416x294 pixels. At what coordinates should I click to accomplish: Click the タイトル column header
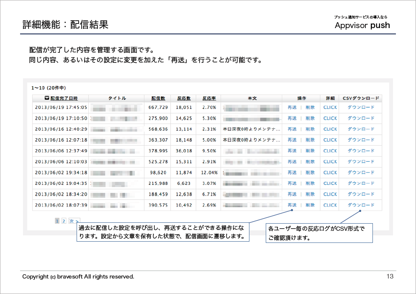pyautogui.click(x=117, y=98)
